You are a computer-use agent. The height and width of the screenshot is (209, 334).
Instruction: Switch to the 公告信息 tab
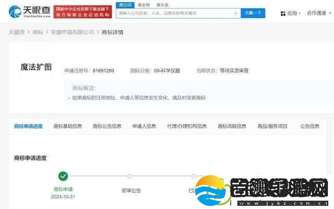[309, 126]
